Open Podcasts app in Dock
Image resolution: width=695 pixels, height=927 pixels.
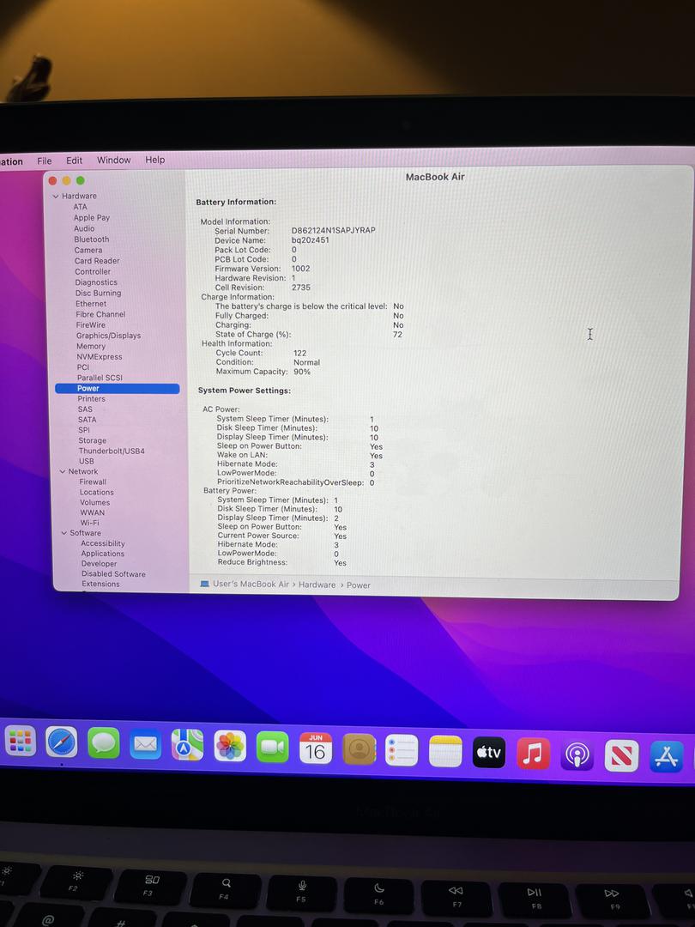tap(577, 755)
